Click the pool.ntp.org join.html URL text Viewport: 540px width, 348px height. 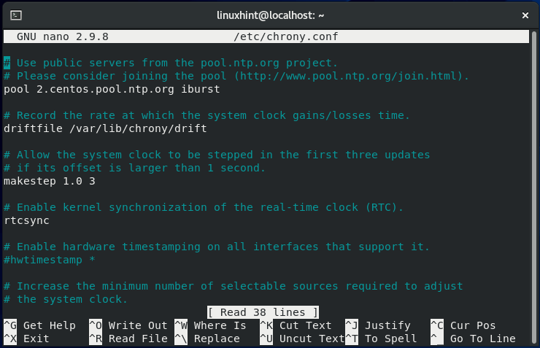pos(348,76)
